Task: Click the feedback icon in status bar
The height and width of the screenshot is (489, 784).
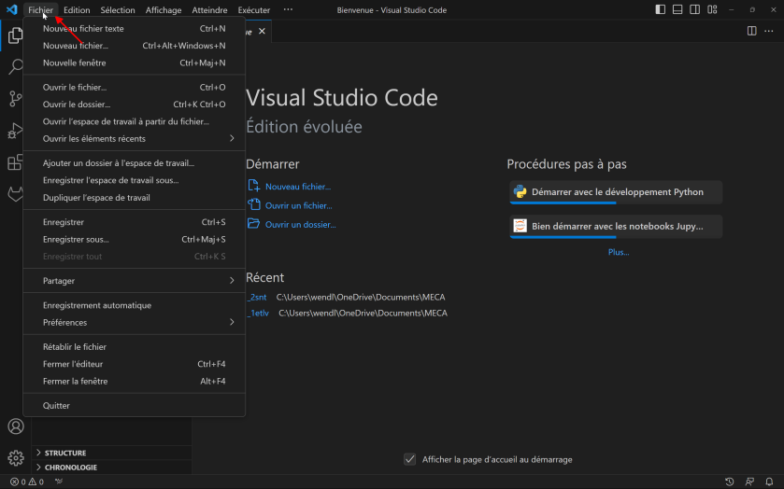Action: coord(749,482)
